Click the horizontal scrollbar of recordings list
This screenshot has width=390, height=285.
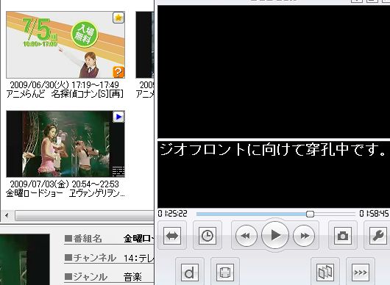coord(85,215)
